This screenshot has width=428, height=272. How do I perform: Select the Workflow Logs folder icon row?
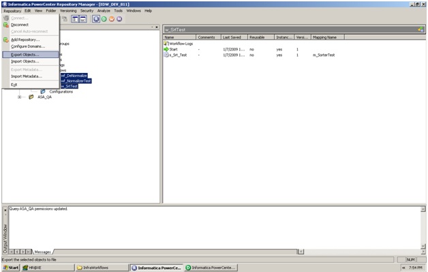tap(179, 44)
